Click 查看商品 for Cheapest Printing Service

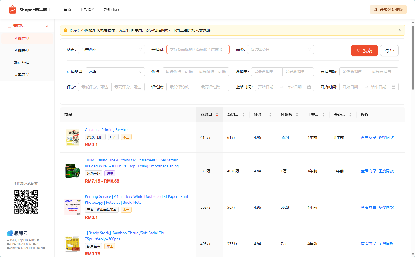tap(368, 137)
